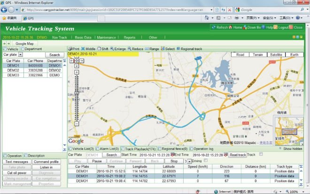Click the IE Favorites star icon
Screen dimensions: 310x194
tap(4, 18)
